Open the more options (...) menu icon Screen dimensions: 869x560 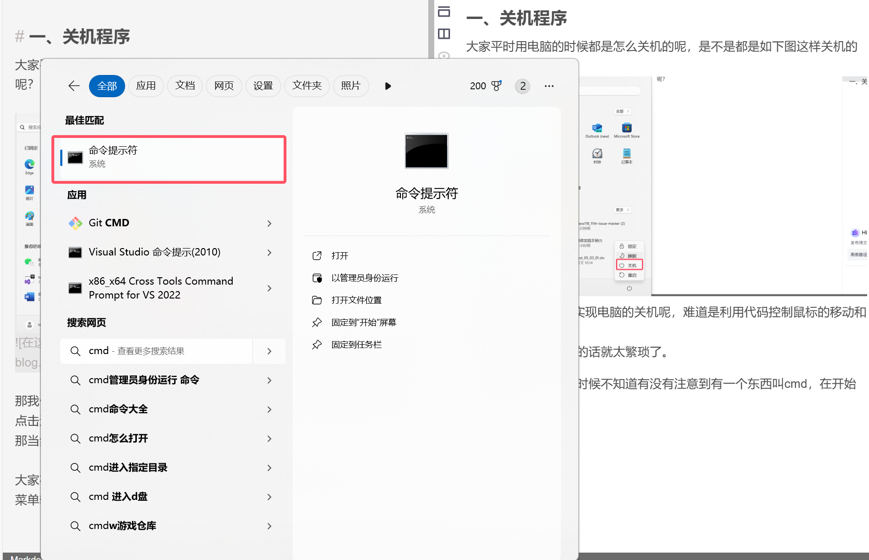pyautogui.click(x=549, y=86)
